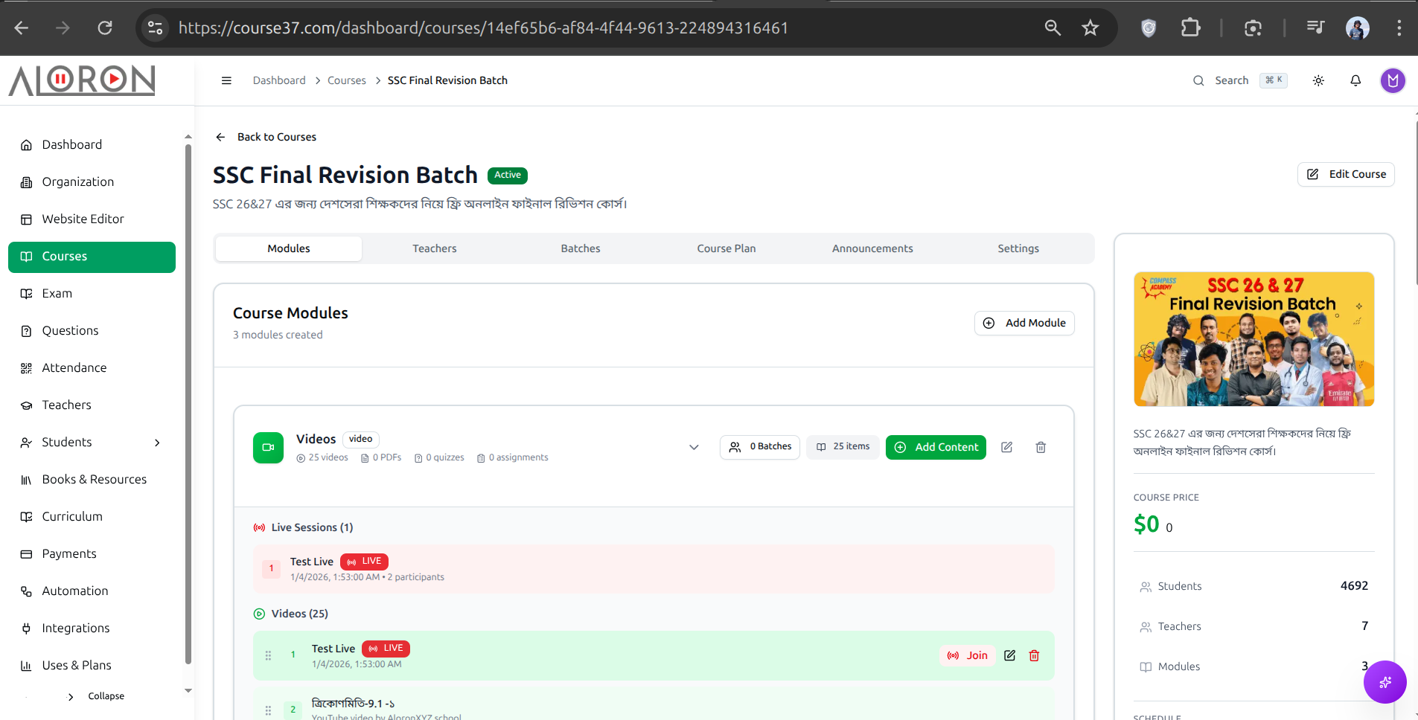
Task: Delete the Test Live video item
Action: pyautogui.click(x=1034, y=655)
